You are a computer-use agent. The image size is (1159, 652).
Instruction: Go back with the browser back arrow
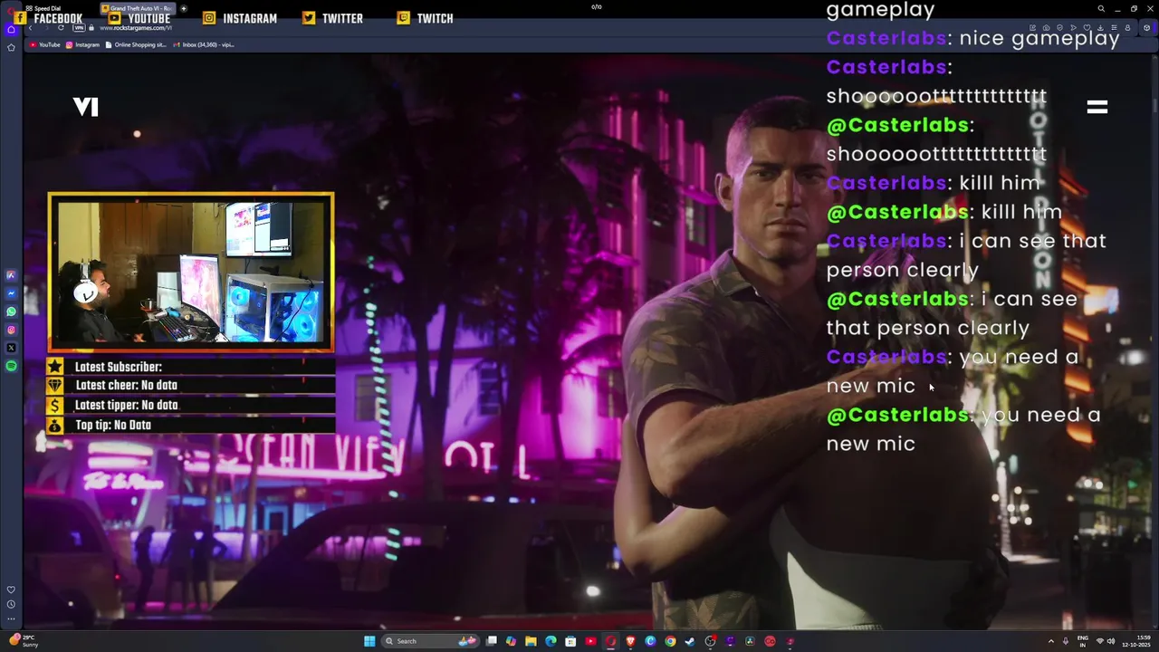(x=30, y=28)
